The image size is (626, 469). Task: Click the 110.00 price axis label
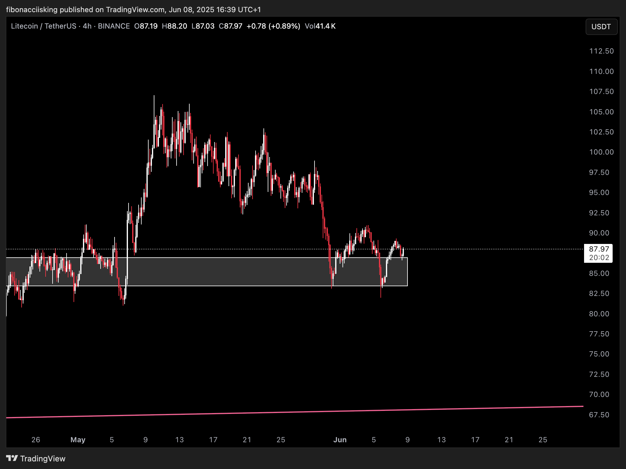point(601,71)
